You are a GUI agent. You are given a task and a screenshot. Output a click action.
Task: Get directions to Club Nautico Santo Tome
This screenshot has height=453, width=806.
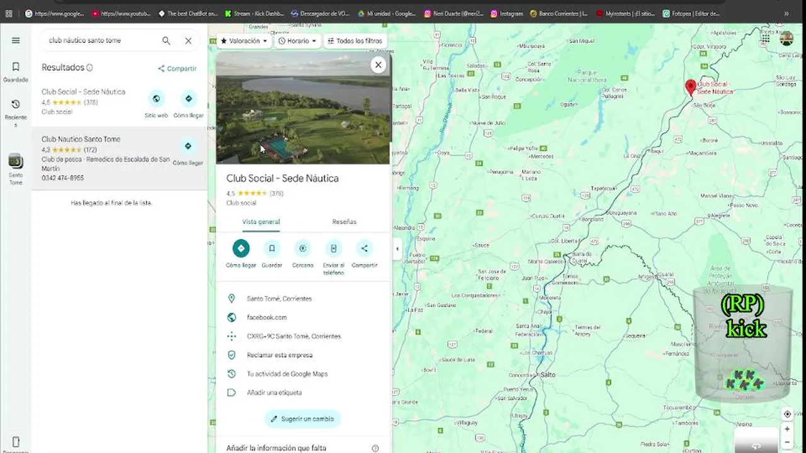[x=188, y=151]
